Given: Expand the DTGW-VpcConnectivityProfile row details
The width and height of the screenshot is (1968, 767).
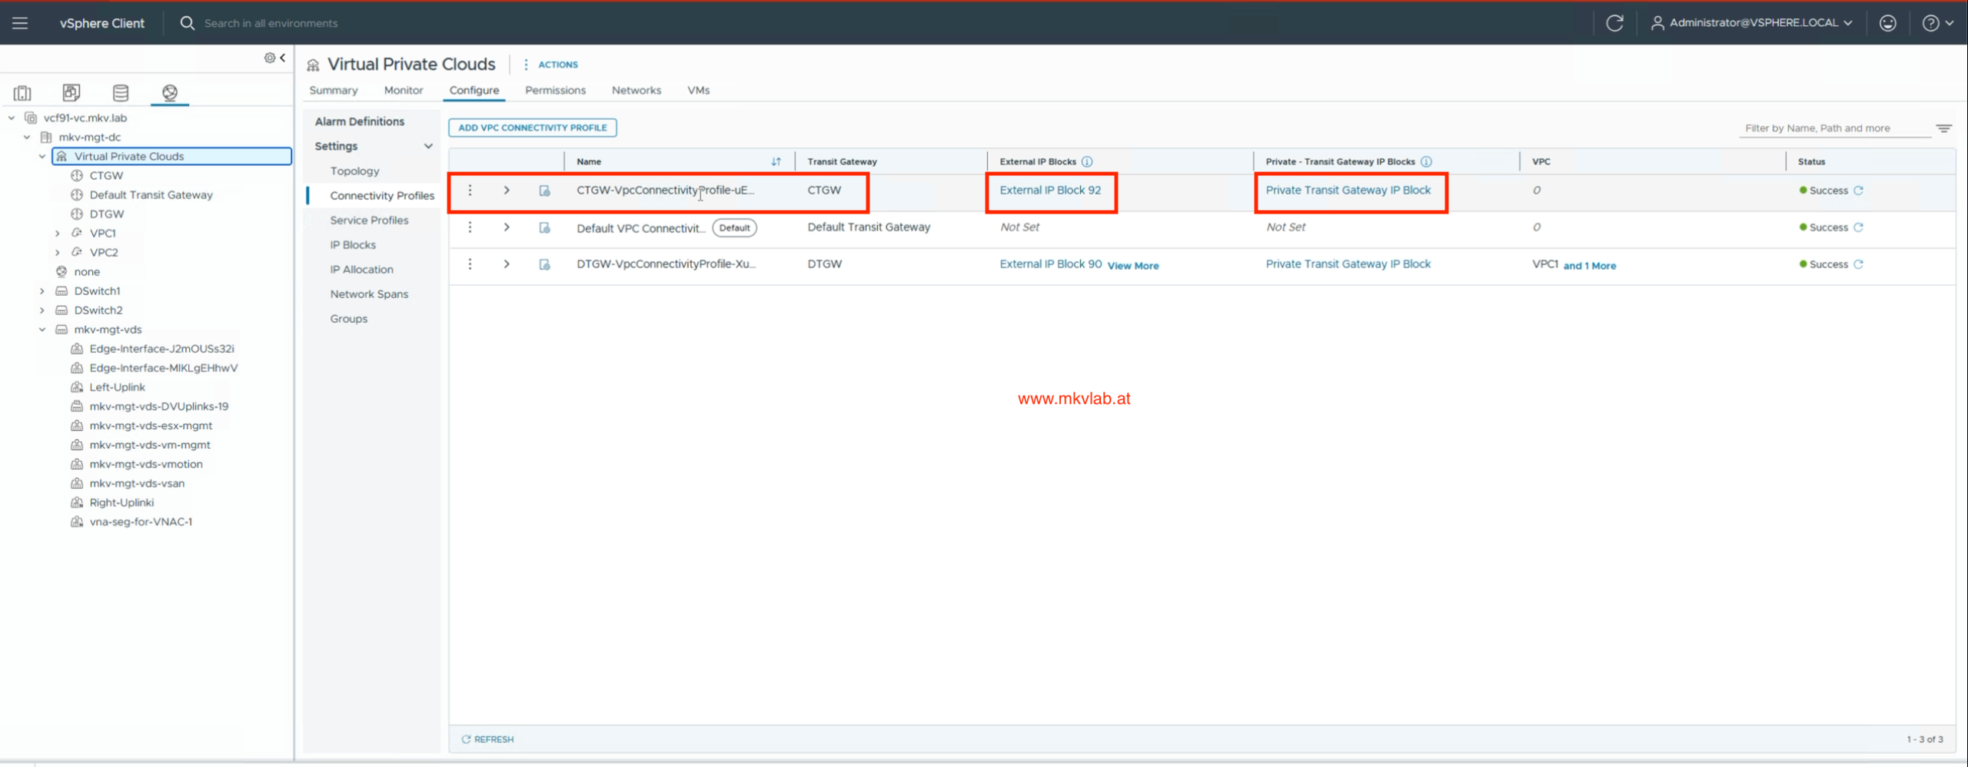Looking at the screenshot, I should point(506,264).
